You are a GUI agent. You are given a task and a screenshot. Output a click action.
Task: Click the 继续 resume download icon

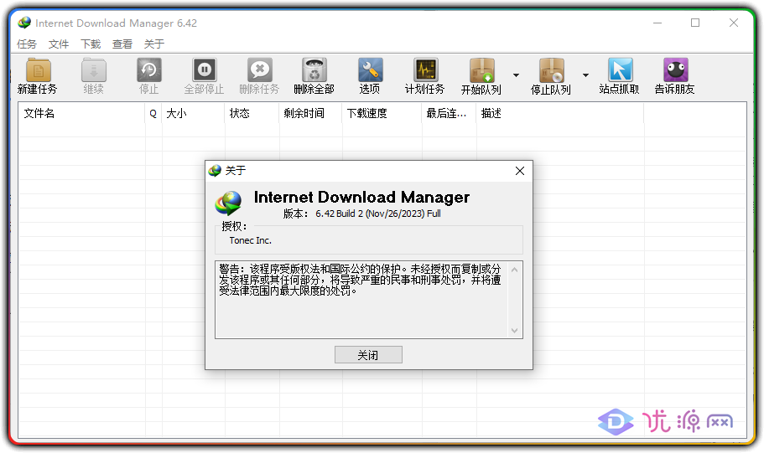94,70
